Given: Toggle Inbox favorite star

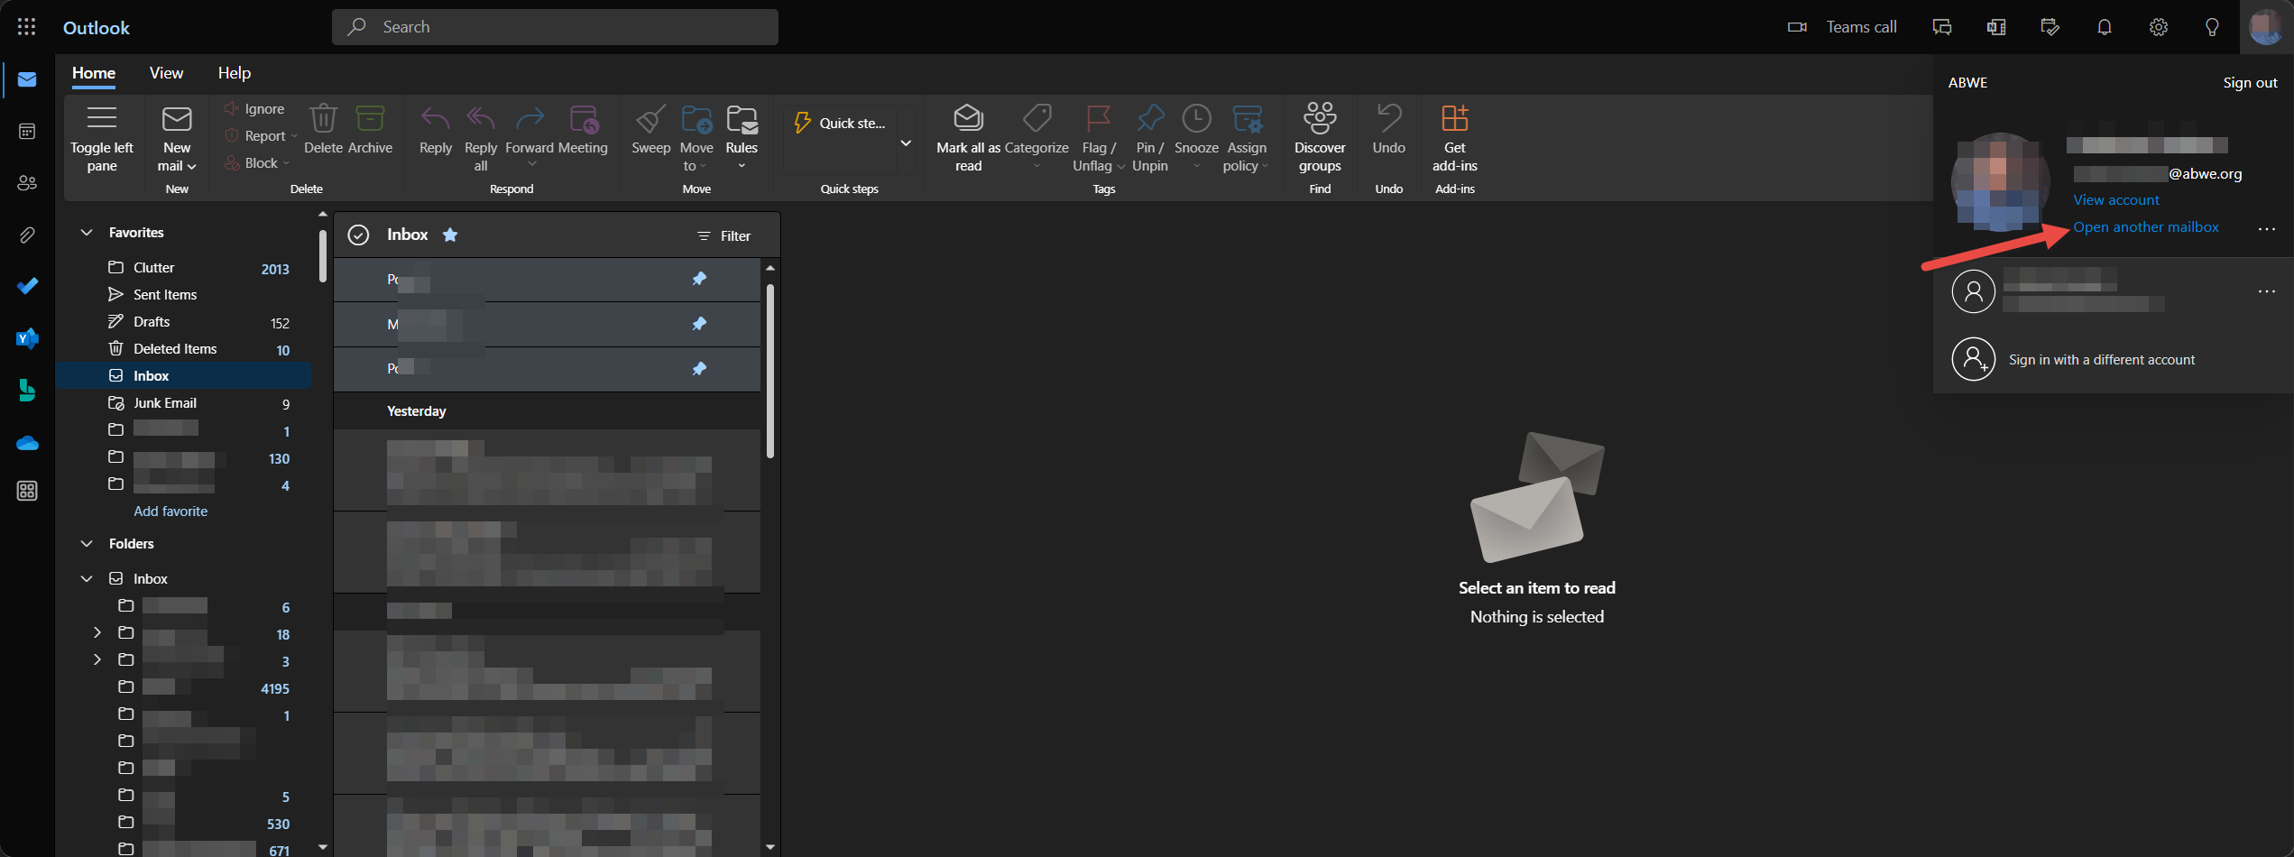Looking at the screenshot, I should click(450, 235).
